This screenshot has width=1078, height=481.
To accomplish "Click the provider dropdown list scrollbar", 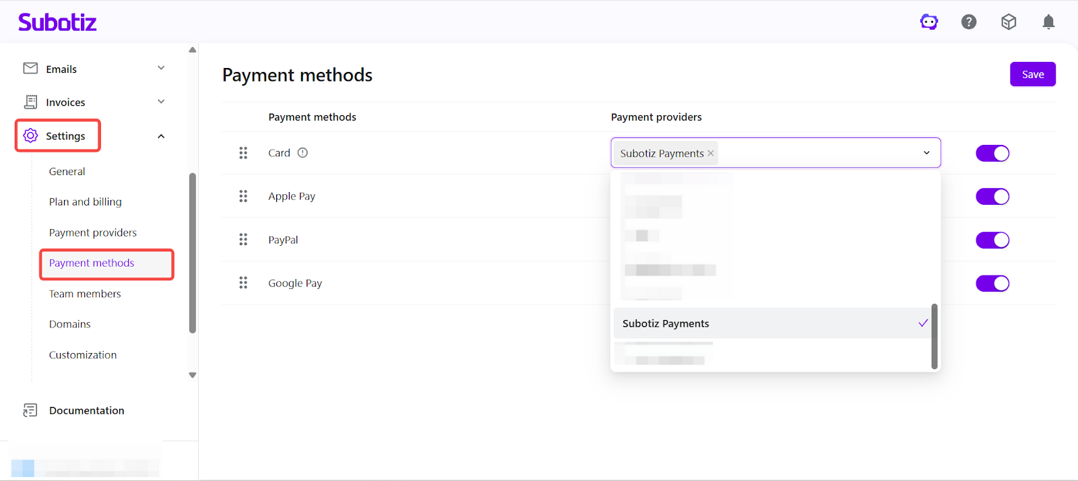I will [934, 336].
